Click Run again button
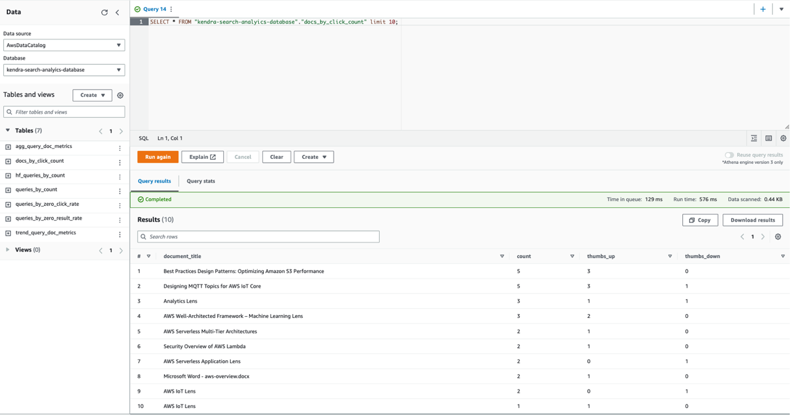 pyautogui.click(x=158, y=157)
